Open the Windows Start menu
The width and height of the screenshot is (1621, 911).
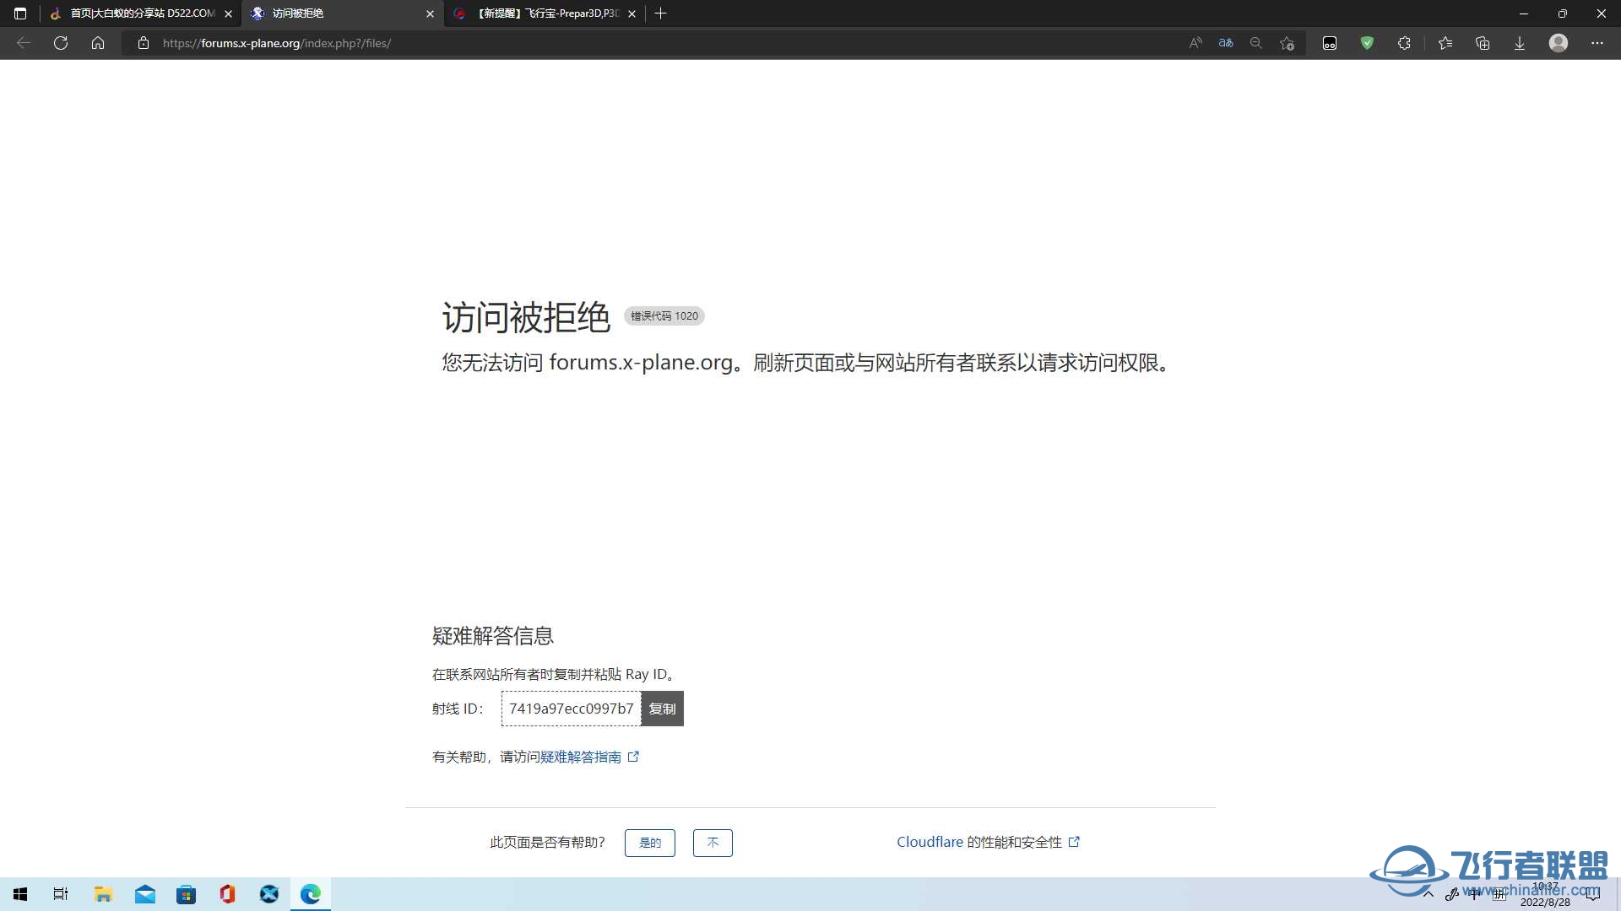20,894
